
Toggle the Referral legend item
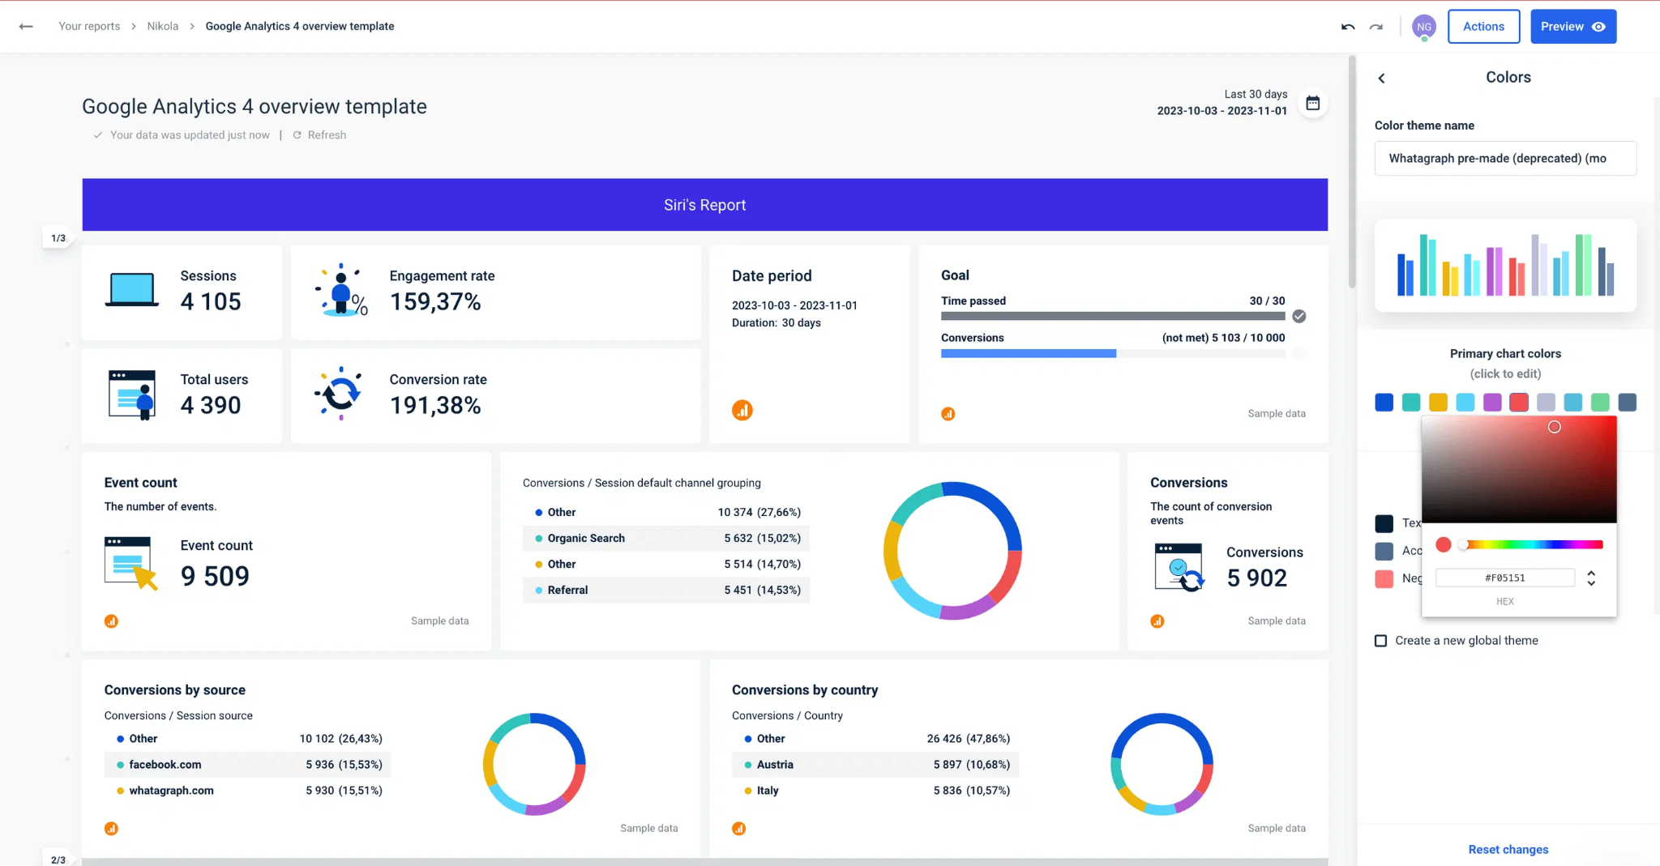point(567,590)
